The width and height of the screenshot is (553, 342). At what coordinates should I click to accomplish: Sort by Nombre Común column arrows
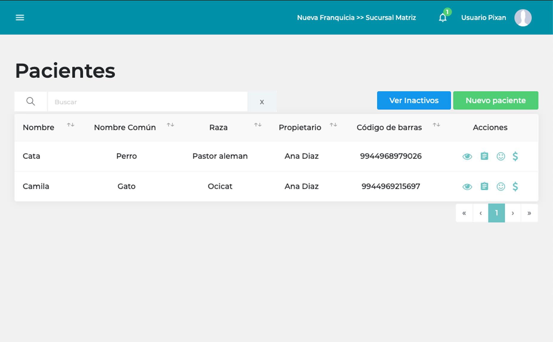pyautogui.click(x=170, y=125)
